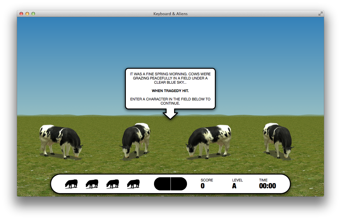Click the black character input field
Viewport: 341px width, 220px height.
pos(170,184)
